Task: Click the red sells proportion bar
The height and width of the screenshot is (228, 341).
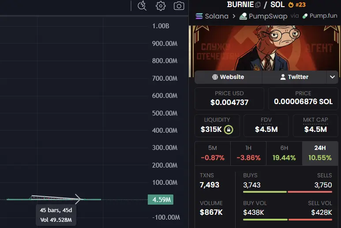Action: (x=310, y=192)
